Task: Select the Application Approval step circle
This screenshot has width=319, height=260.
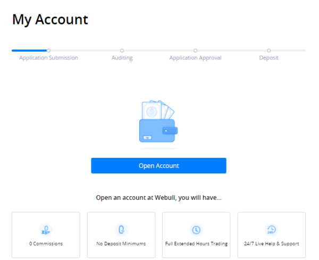Action: pyautogui.click(x=195, y=51)
